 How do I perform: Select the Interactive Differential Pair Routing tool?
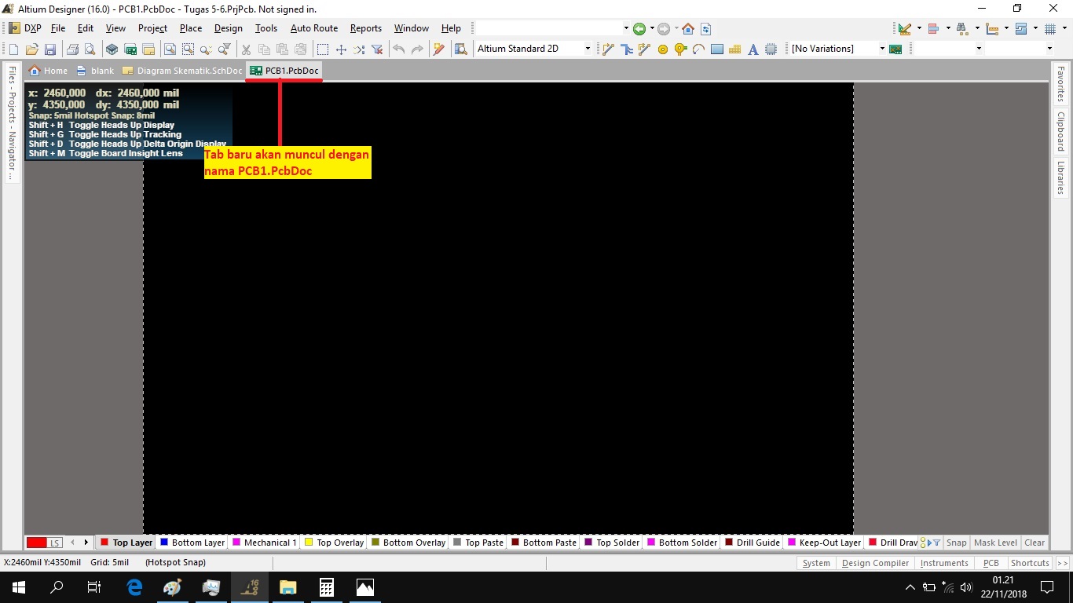(644, 49)
